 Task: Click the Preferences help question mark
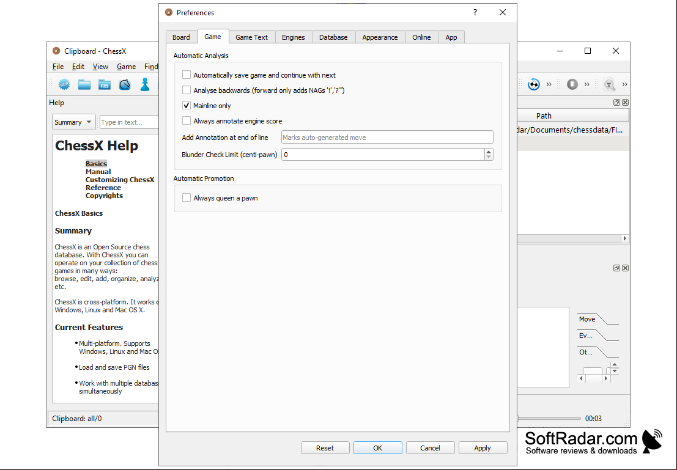click(x=475, y=12)
